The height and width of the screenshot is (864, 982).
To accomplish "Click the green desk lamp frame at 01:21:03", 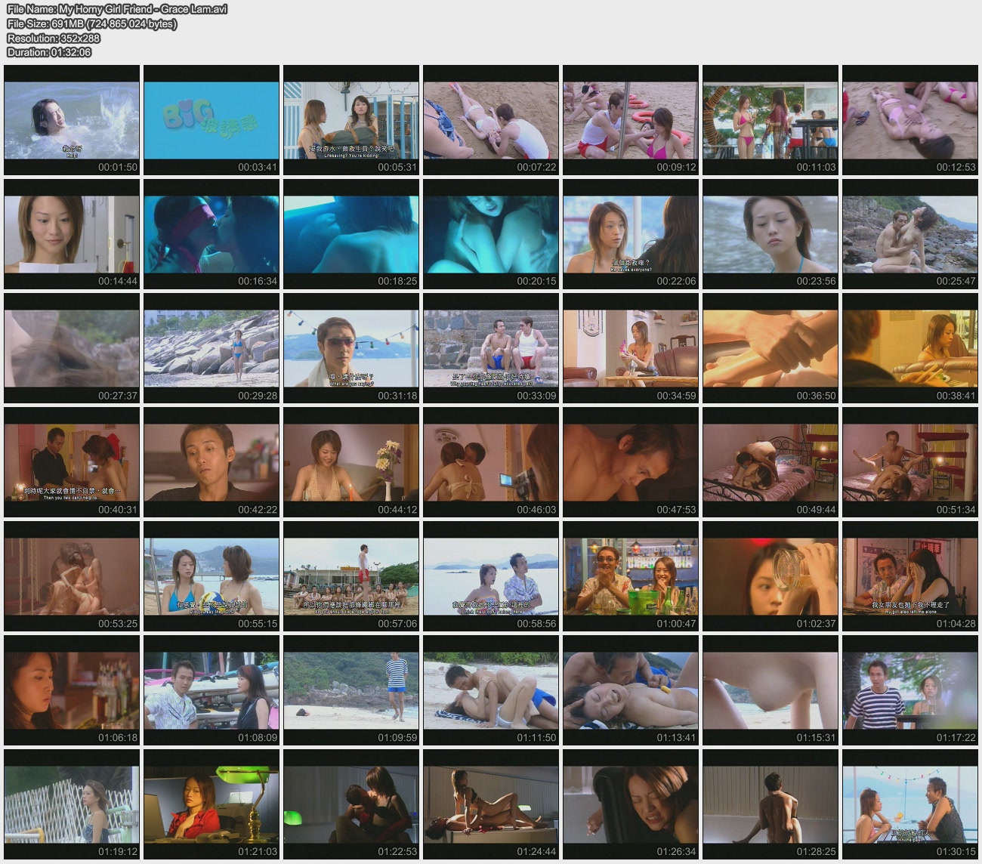I will point(212,804).
